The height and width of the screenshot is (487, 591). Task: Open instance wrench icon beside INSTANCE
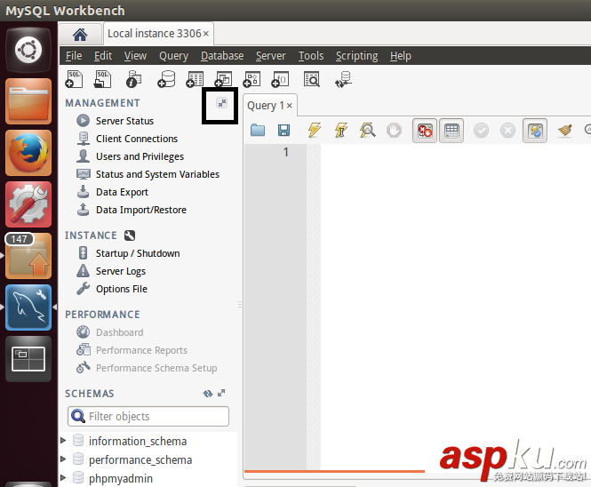pyautogui.click(x=129, y=236)
